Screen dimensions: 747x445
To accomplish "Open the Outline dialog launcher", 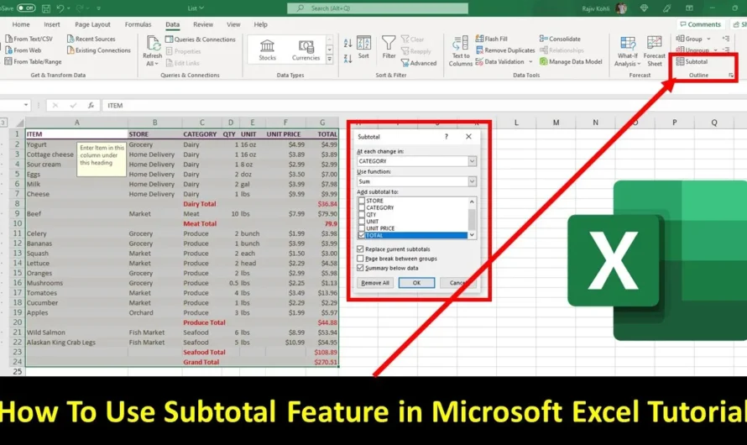I will (x=731, y=76).
